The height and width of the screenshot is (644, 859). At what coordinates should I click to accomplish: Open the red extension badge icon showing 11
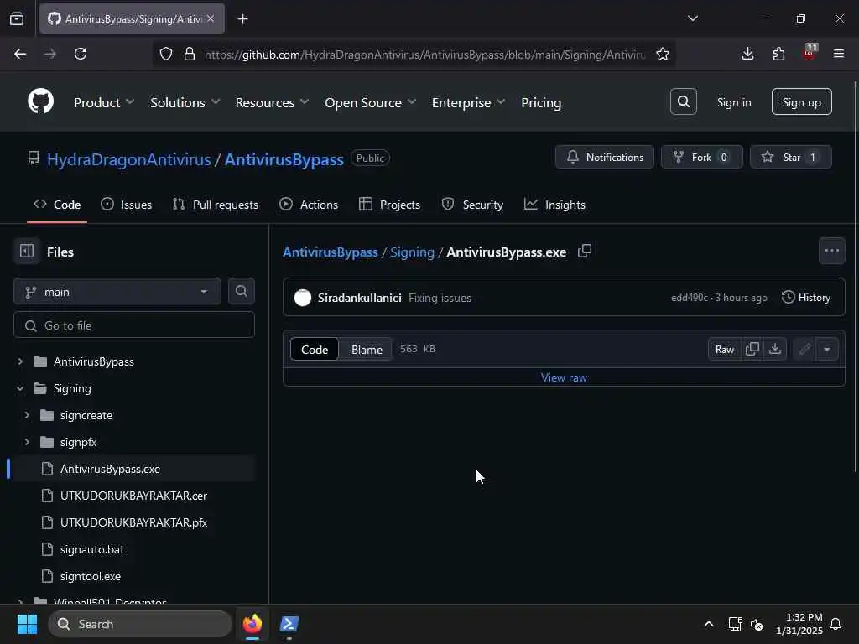(x=810, y=53)
